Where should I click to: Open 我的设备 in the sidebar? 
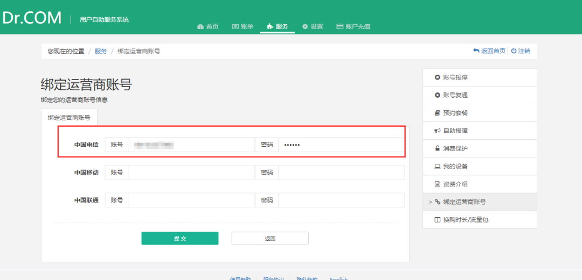pos(455,166)
